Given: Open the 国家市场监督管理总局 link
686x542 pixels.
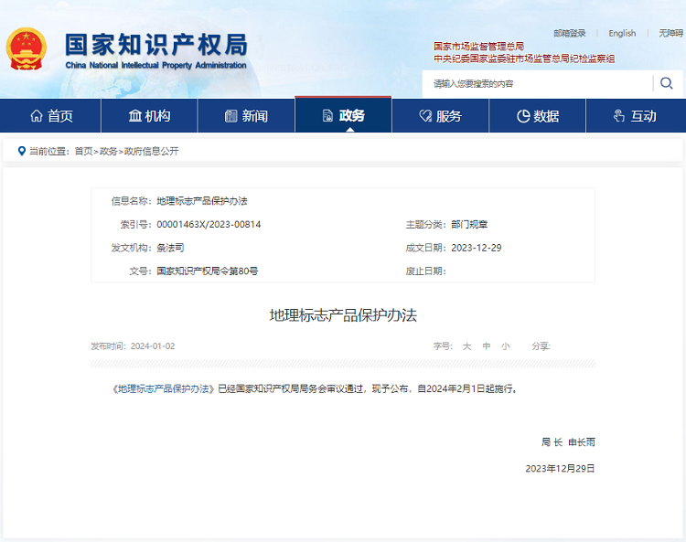Looking at the screenshot, I should tap(478, 47).
